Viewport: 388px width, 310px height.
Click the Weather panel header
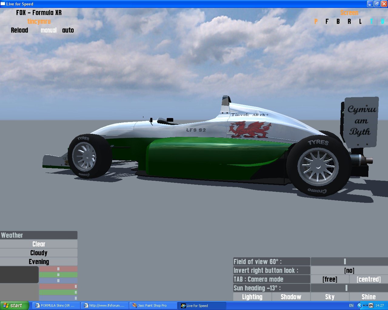pyautogui.click(x=39, y=235)
